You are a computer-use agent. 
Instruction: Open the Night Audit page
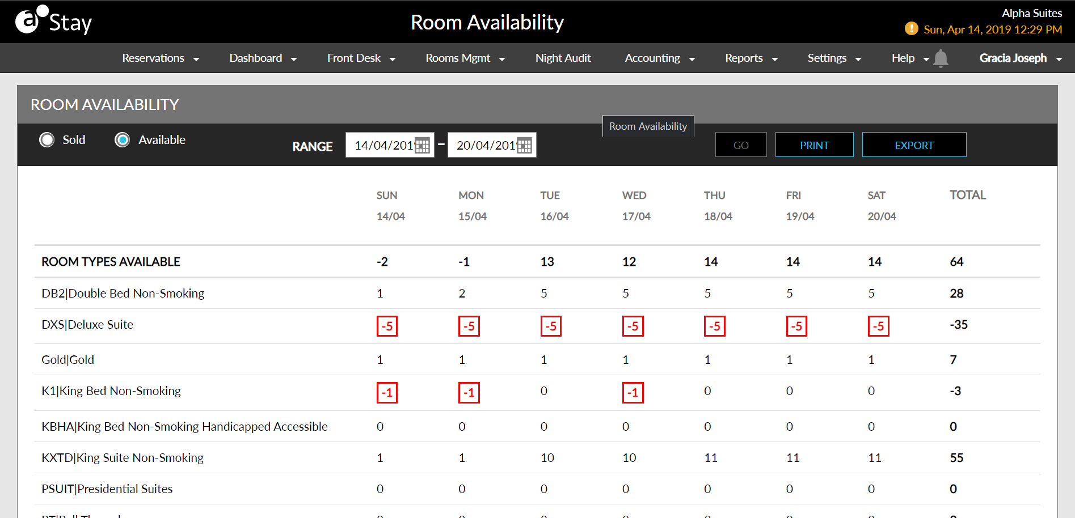pos(563,58)
